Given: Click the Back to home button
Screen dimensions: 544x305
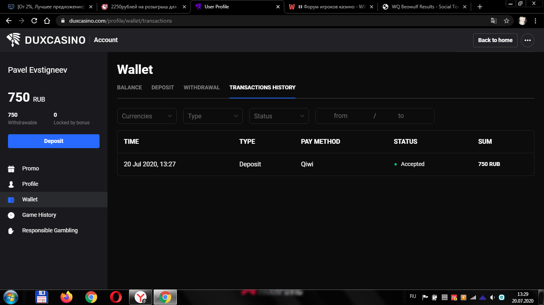Looking at the screenshot, I should click(x=495, y=40).
